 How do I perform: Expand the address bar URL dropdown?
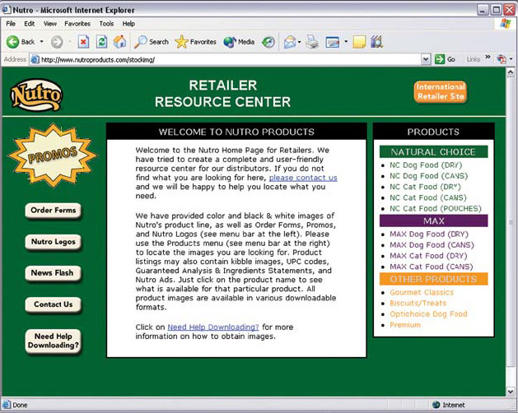pyautogui.click(x=426, y=59)
